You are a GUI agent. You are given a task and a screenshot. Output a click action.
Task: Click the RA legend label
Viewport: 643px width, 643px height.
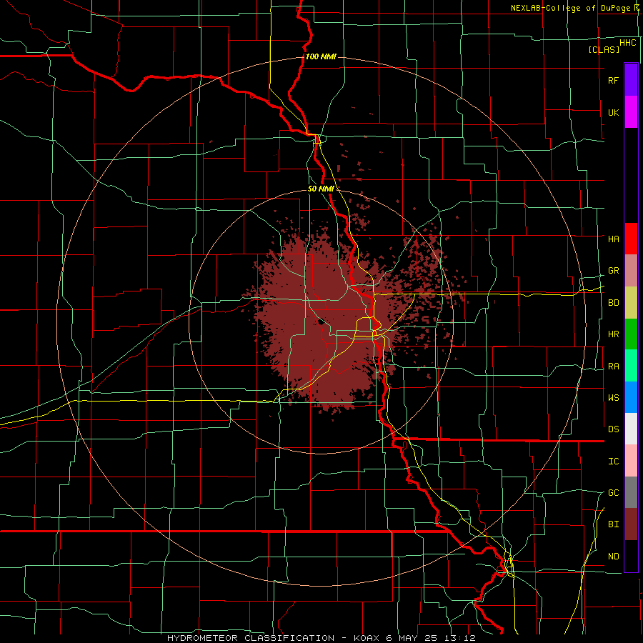coord(613,367)
